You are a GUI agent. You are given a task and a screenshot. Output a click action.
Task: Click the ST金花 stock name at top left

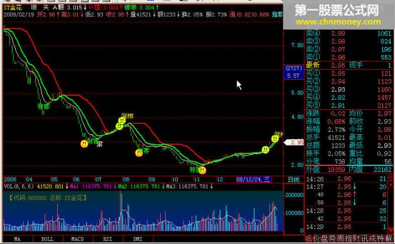click(x=13, y=8)
